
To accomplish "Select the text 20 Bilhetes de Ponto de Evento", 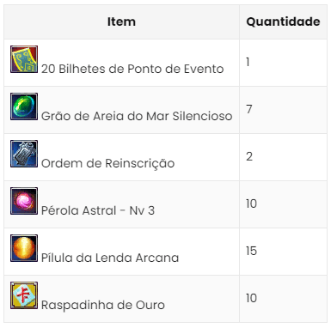I will coord(132,69).
